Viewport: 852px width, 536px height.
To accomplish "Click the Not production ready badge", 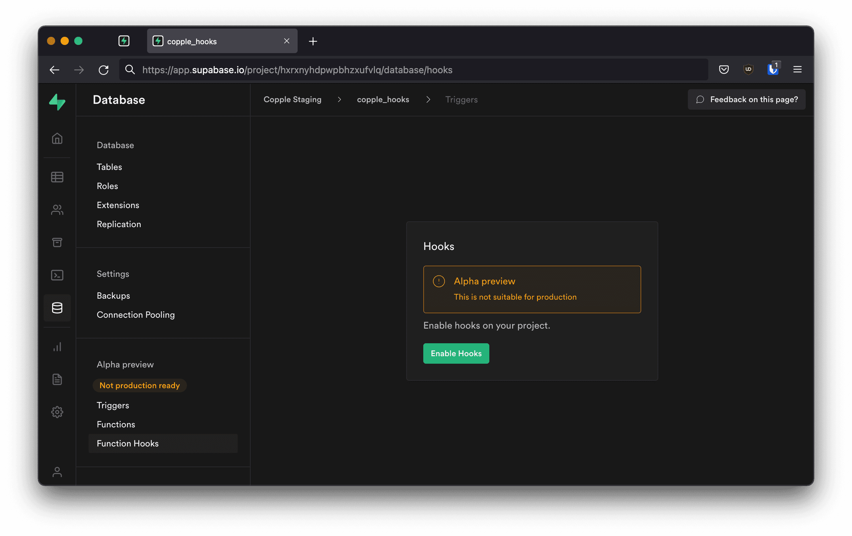I will coord(139,385).
